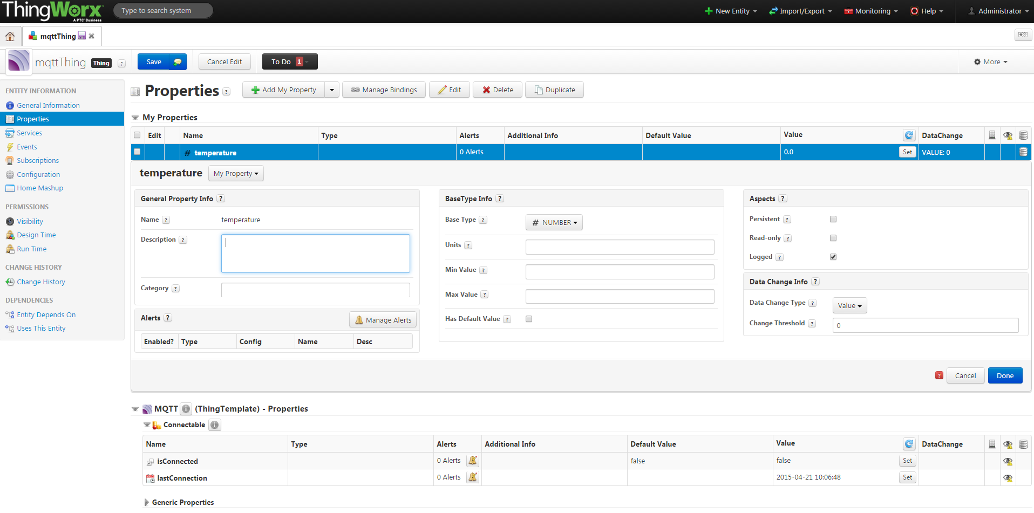Screen dimensions: 1034x513
Task: Click help icon for Aspects
Action: pyautogui.click(x=783, y=199)
